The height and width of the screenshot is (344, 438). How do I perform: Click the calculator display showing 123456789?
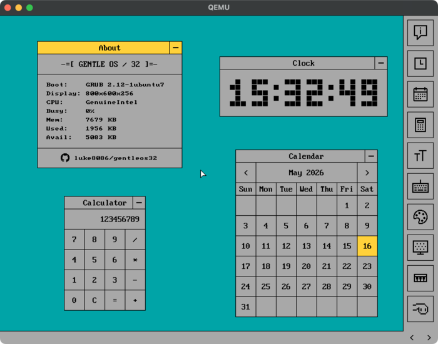(104, 219)
